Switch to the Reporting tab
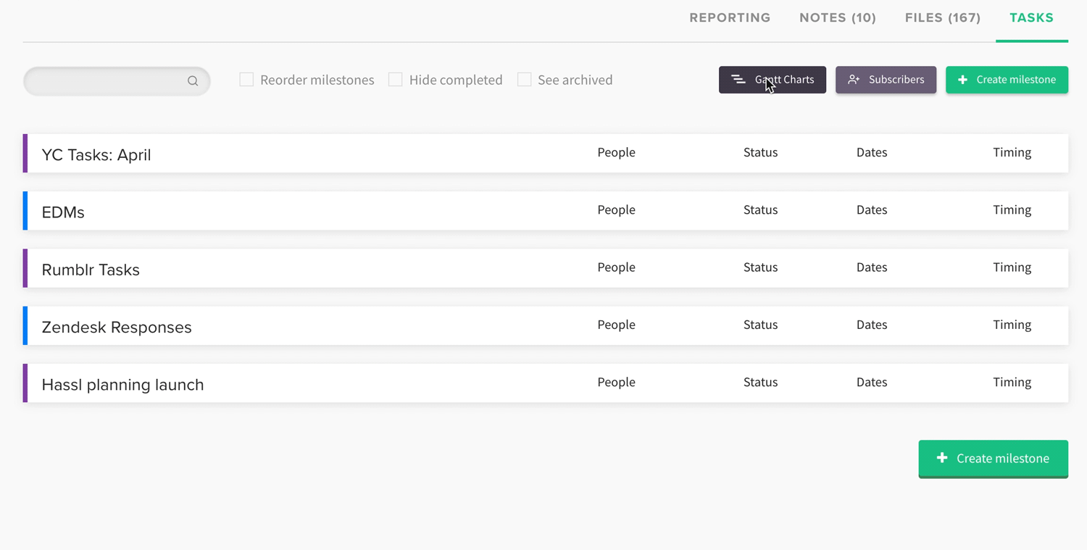The height and width of the screenshot is (550, 1087). (730, 18)
